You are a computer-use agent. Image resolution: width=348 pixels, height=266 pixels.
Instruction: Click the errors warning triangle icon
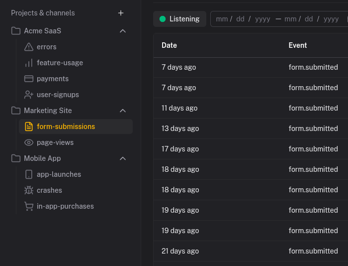tap(29, 47)
